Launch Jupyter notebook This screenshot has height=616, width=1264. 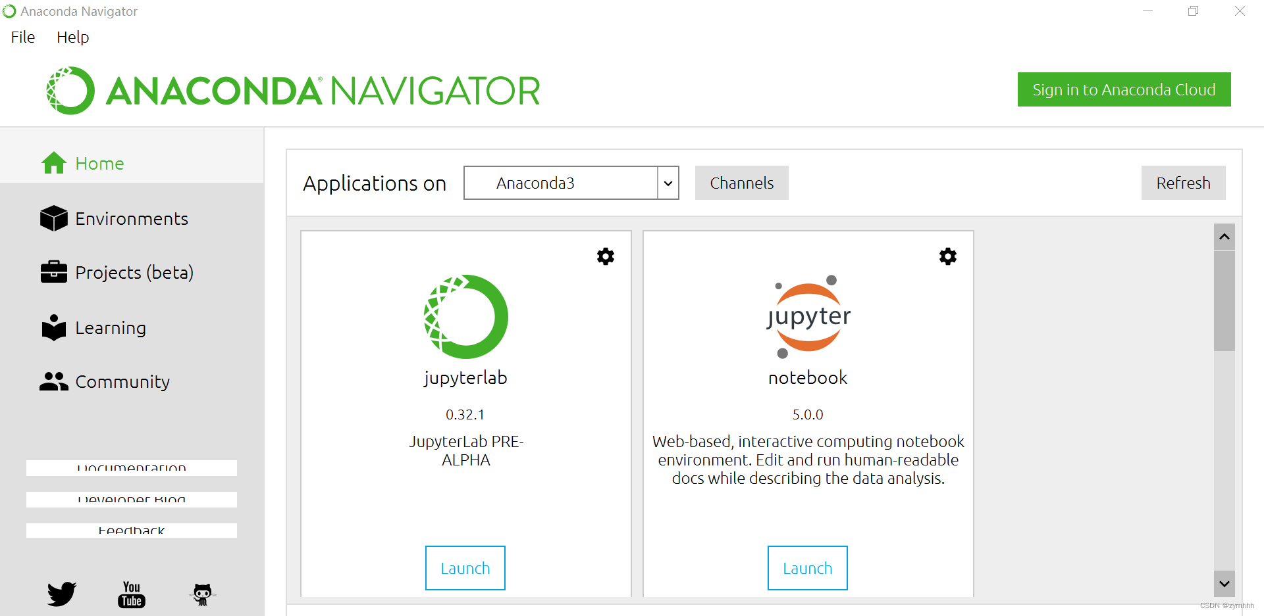pyautogui.click(x=808, y=568)
